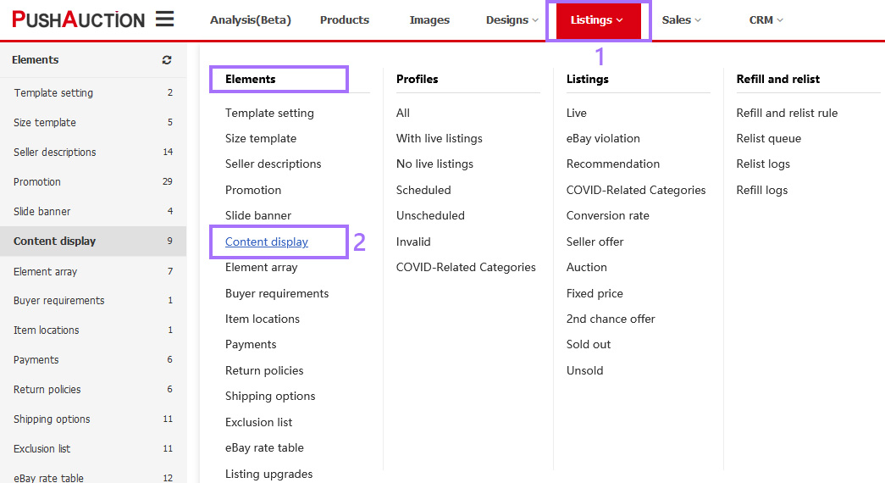Open Listing upgrades in Elements menu

click(x=268, y=474)
